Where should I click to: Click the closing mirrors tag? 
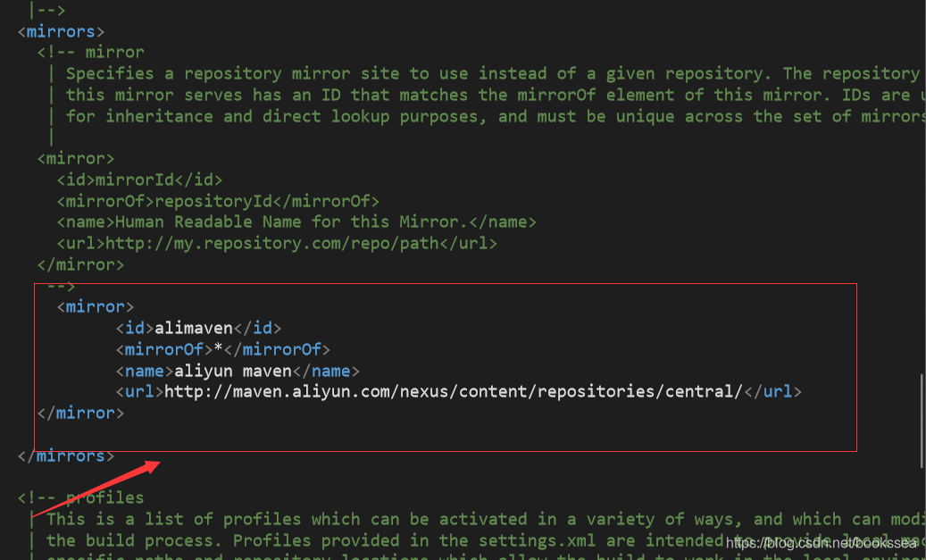point(66,456)
